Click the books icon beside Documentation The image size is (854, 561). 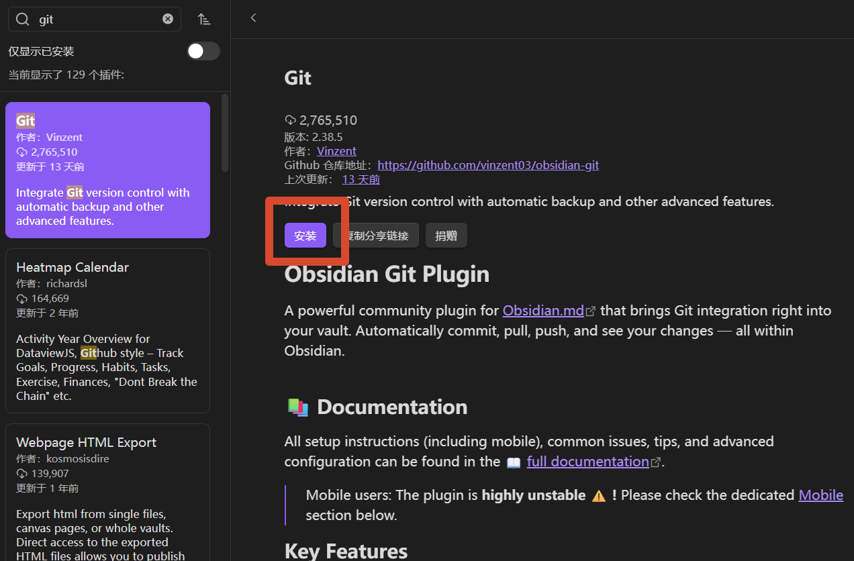(x=297, y=407)
